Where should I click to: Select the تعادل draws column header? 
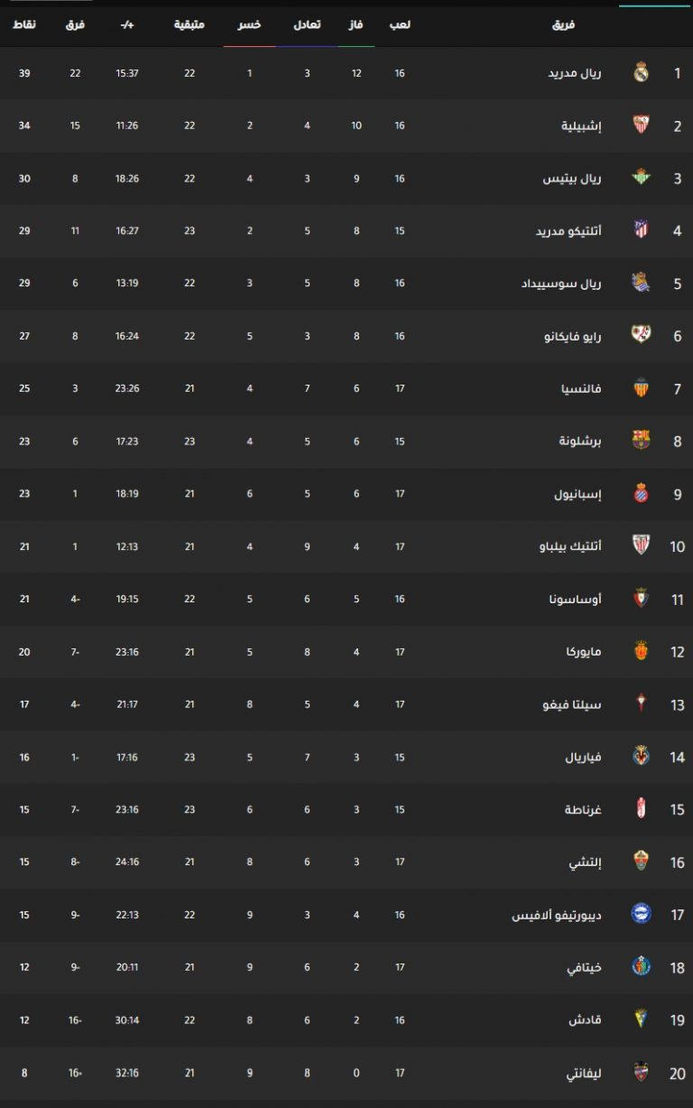coord(307,24)
